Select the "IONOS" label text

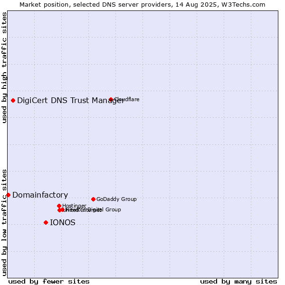[63, 222]
